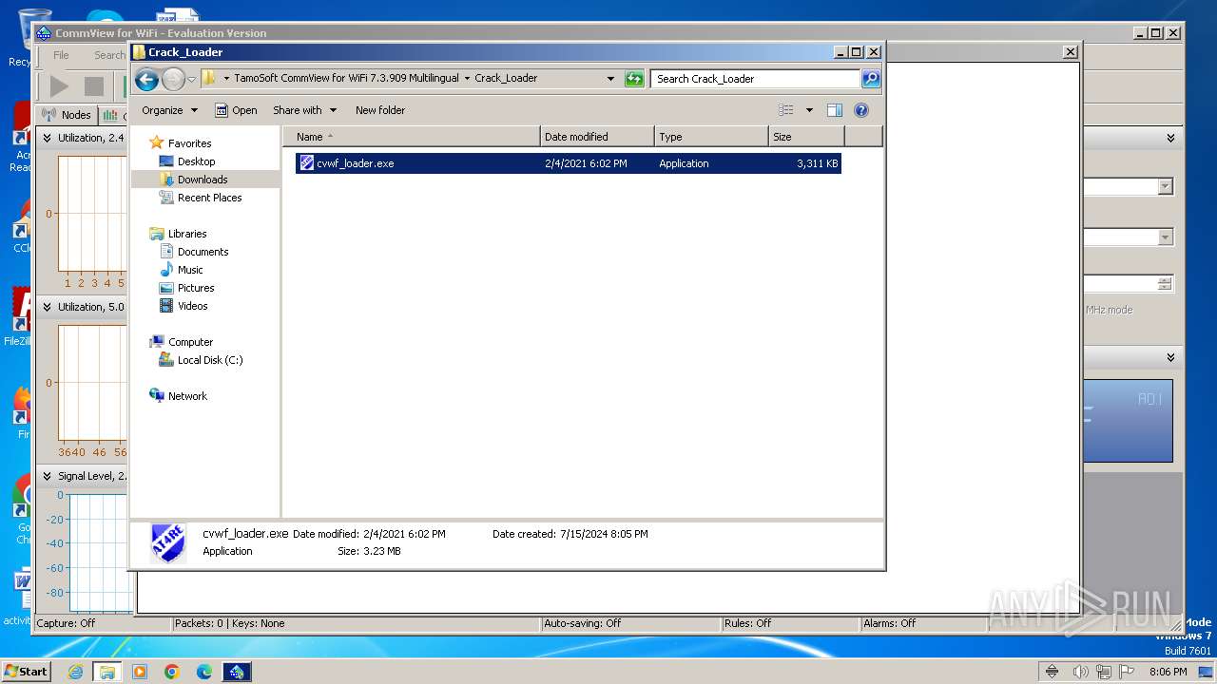Collapse the upper right CommView side panel
Image resolution: width=1217 pixels, height=684 pixels.
1170,138
